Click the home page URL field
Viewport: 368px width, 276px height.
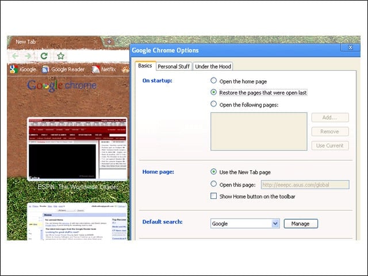305,185
